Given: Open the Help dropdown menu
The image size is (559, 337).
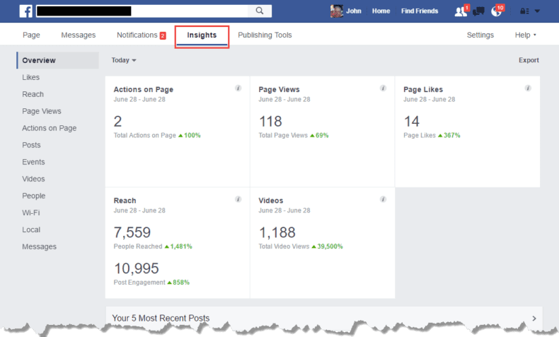Looking at the screenshot, I should point(525,35).
